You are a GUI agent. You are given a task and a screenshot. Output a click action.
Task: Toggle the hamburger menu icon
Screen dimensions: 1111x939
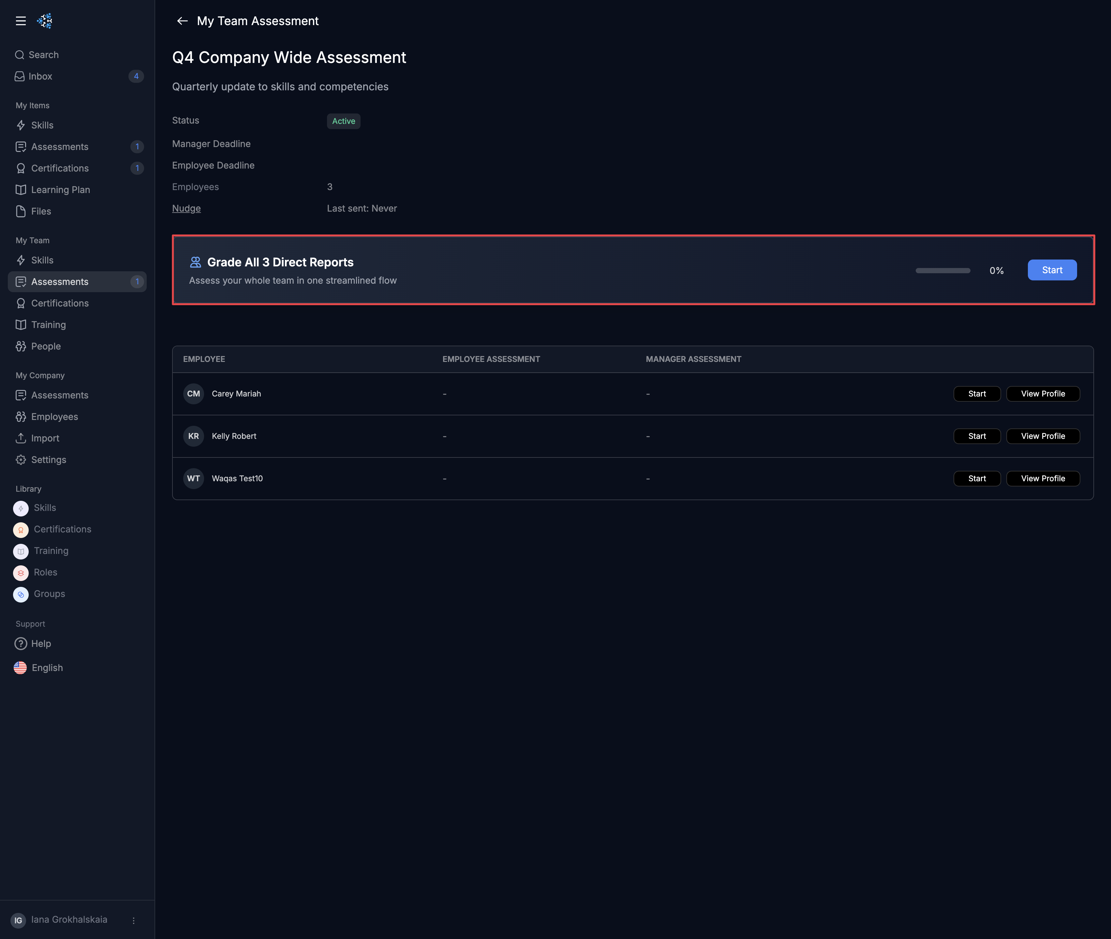tap(21, 21)
